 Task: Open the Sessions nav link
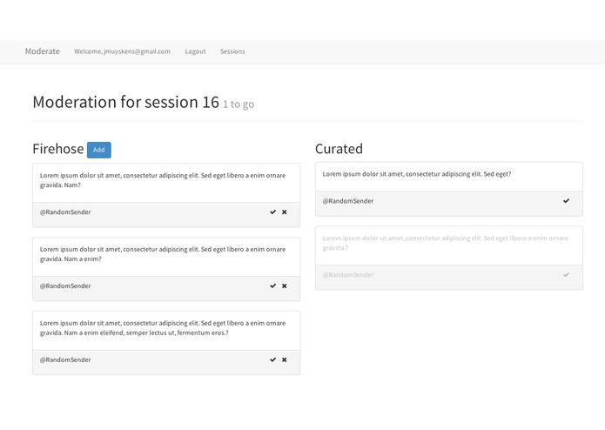pos(232,51)
